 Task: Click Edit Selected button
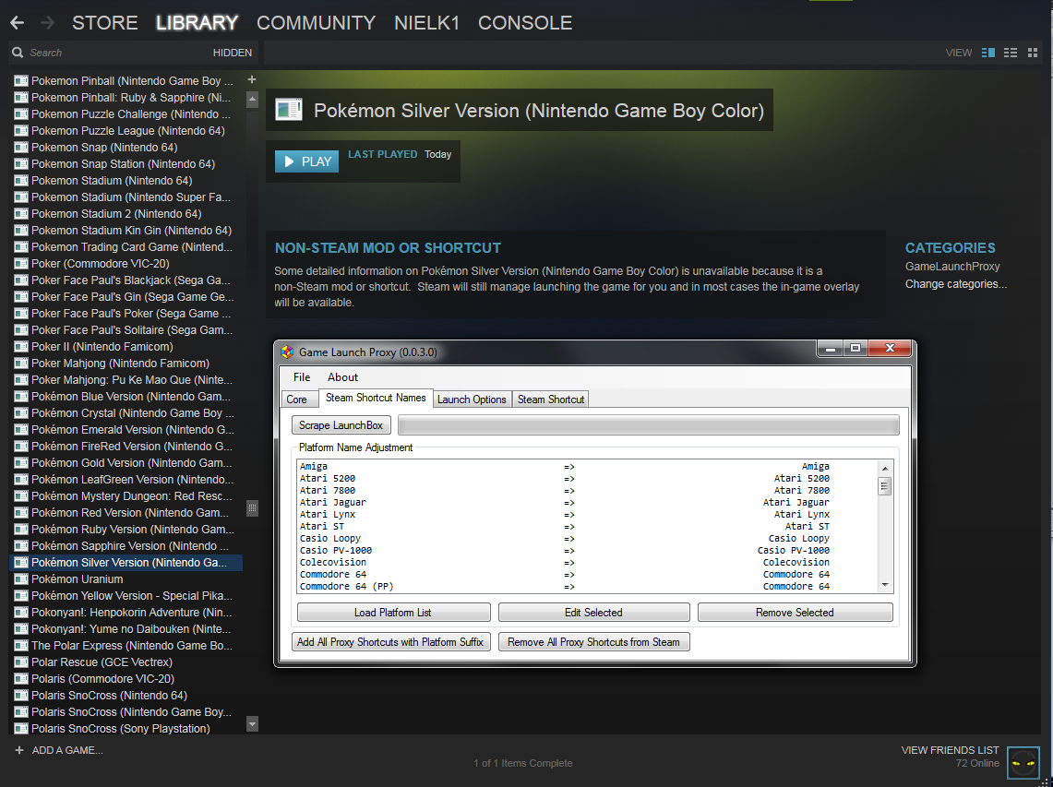tap(593, 613)
